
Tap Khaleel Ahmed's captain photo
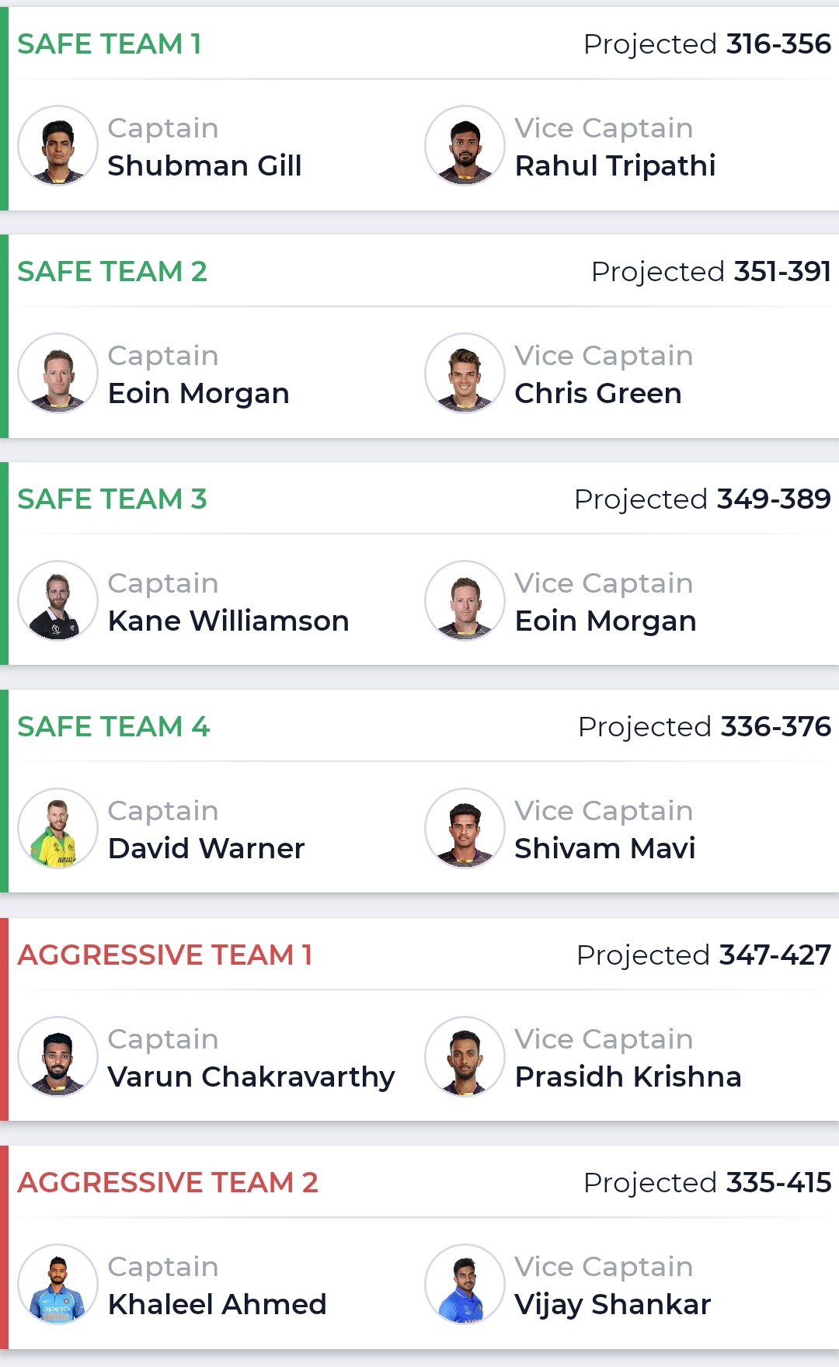pos(57,1284)
